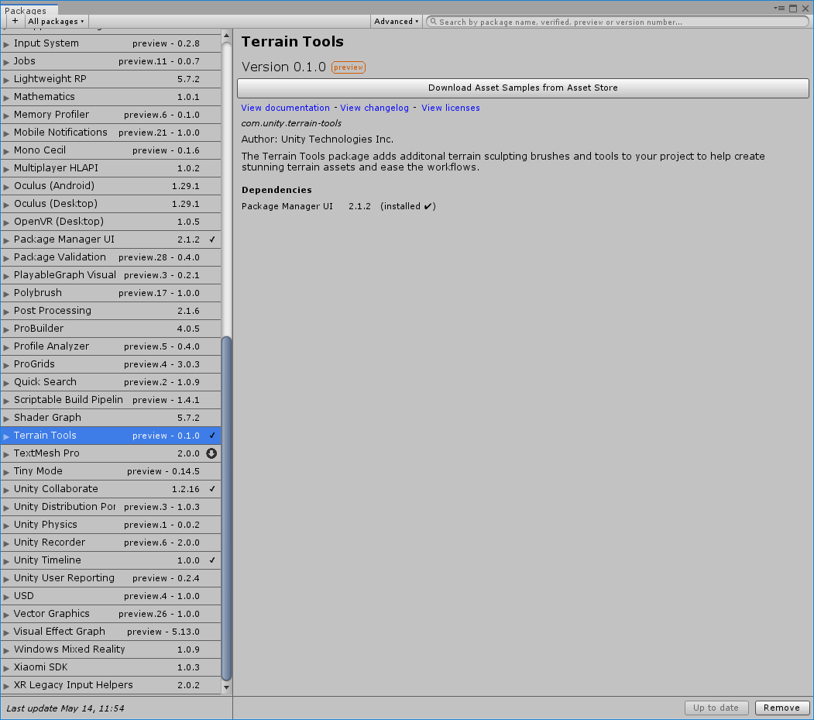This screenshot has height=720, width=814.
Task: Click the plus add package button
Action: 15,21
